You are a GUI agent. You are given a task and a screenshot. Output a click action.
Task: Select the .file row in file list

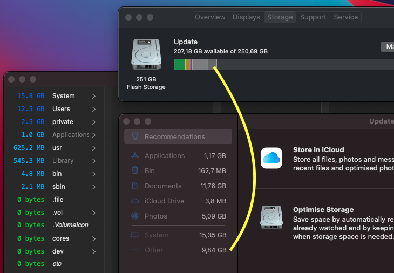coord(55,200)
